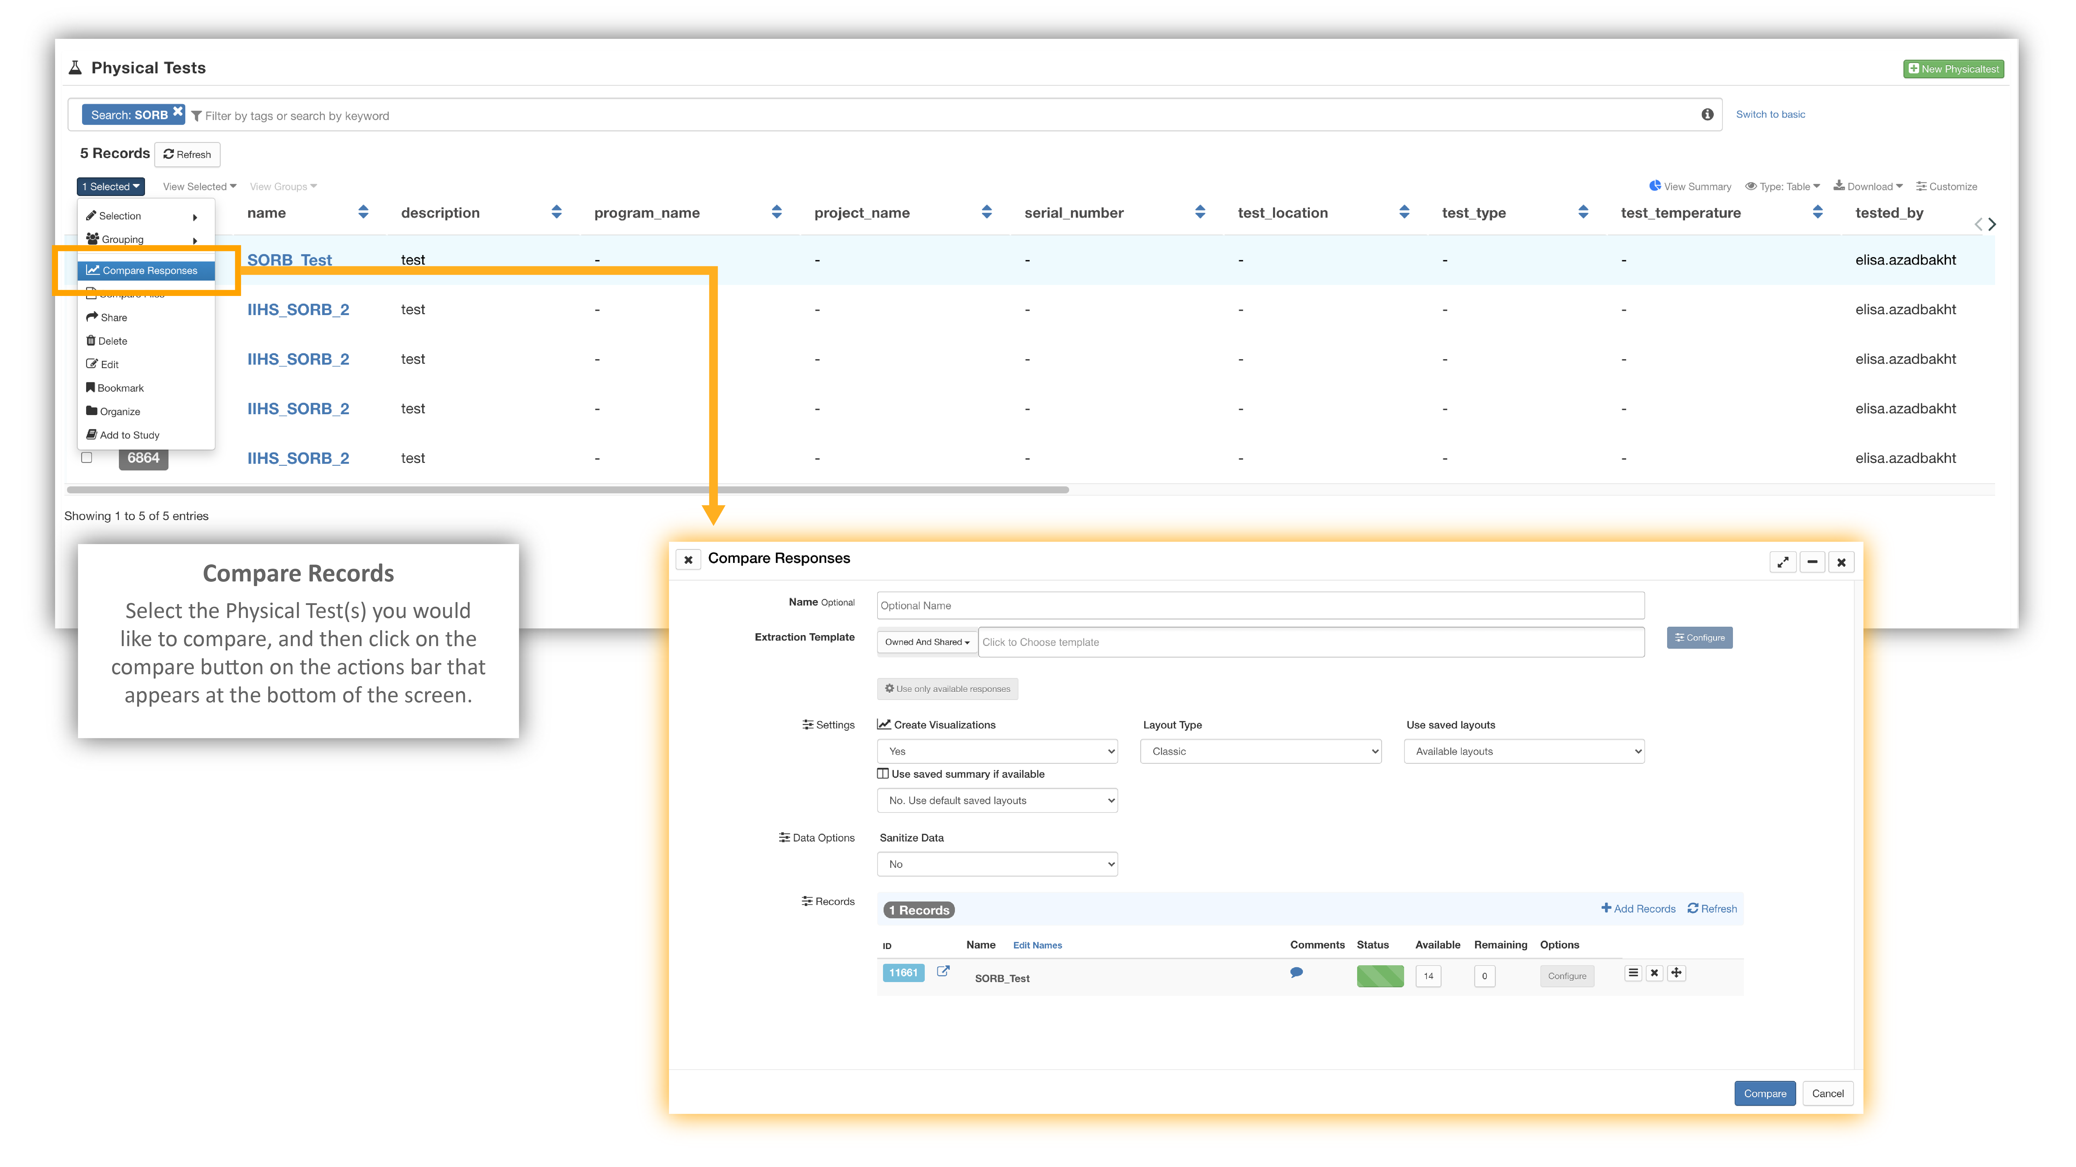The height and width of the screenshot is (1167, 2076).
Task: Expand Grouping submenu
Action: point(146,239)
